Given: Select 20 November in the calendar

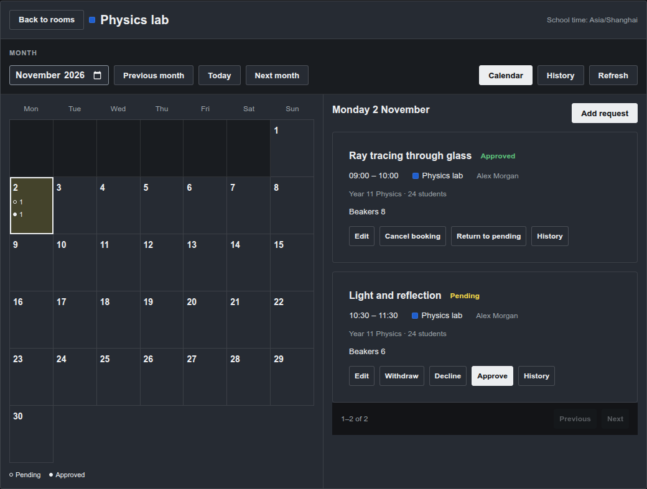Looking at the screenshot, I should point(205,320).
